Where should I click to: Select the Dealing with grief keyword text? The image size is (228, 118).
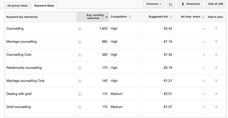tap(19, 94)
